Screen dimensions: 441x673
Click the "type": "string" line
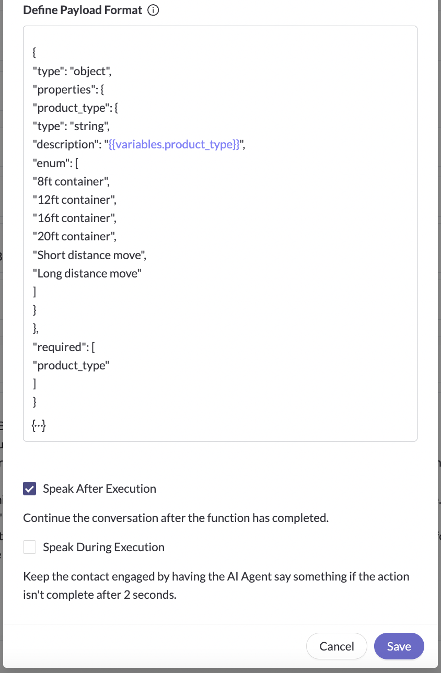[71, 126]
